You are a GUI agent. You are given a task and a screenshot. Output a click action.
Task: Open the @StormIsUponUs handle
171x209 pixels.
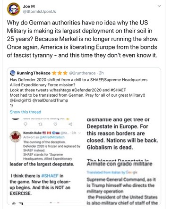pyautogui.click(x=39, y=12)
